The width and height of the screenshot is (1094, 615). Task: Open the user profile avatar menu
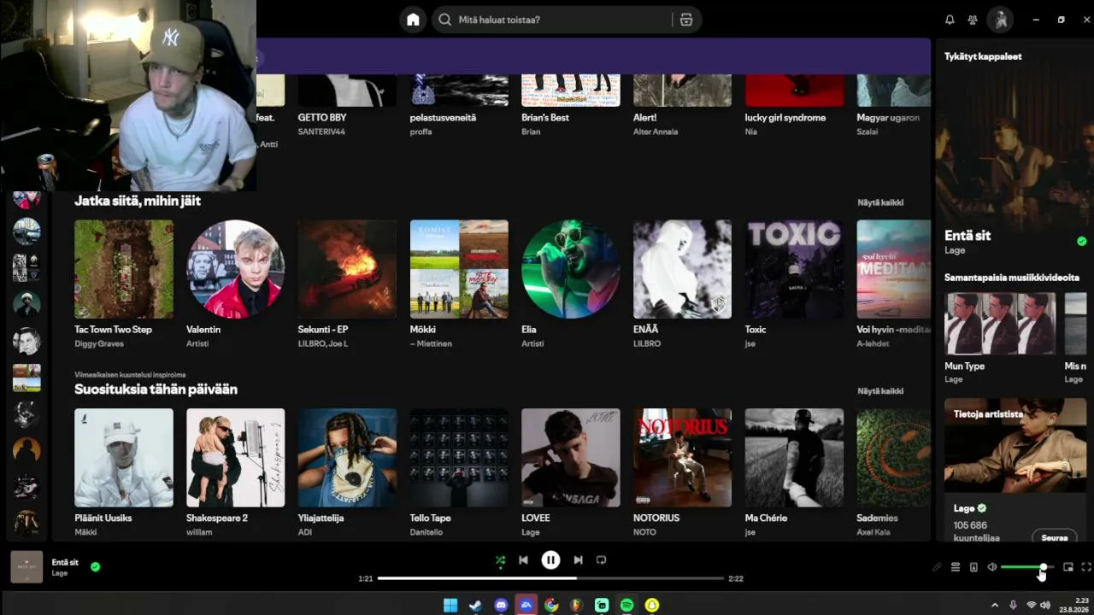[1001, 20]
